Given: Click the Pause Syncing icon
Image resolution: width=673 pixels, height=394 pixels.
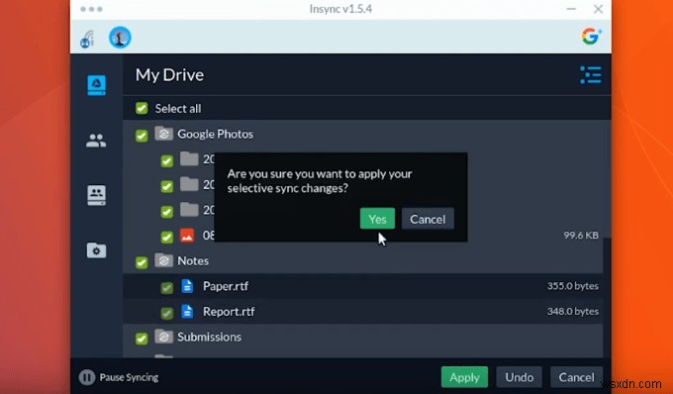Looking at the screenshot, I should (x=87, y=377).
